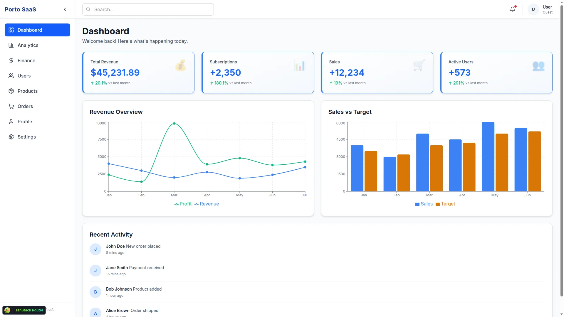This screenshot has width=564, height=317.
Task: Collapse the sidebar with the chevron arrow
Action: point(65,9)
